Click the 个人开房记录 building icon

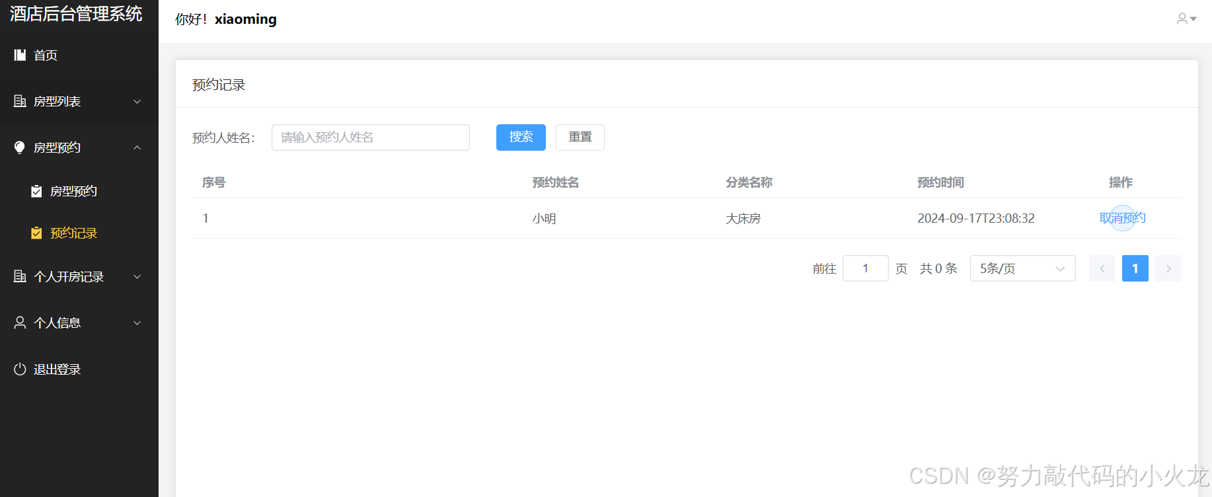[20, 276]
